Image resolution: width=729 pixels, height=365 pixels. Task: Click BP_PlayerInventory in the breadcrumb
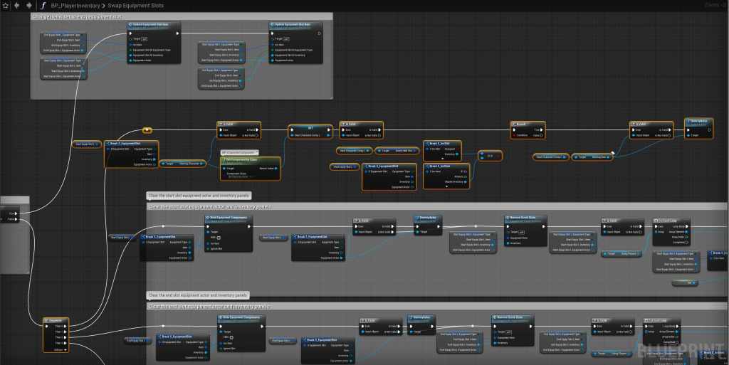(75, 5)
